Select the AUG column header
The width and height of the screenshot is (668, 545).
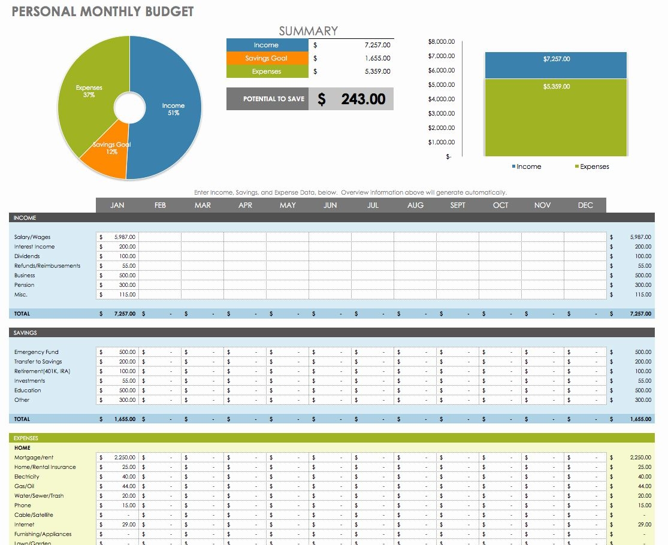click(x=415, y=205)
